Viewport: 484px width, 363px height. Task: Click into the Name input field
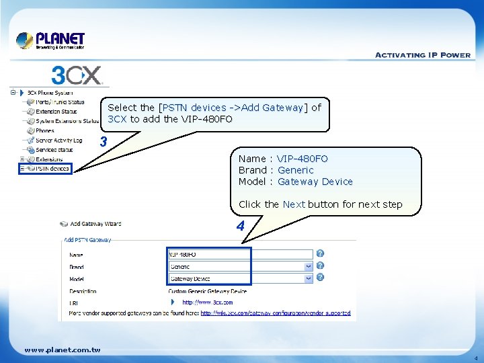(x=241, y=254)
